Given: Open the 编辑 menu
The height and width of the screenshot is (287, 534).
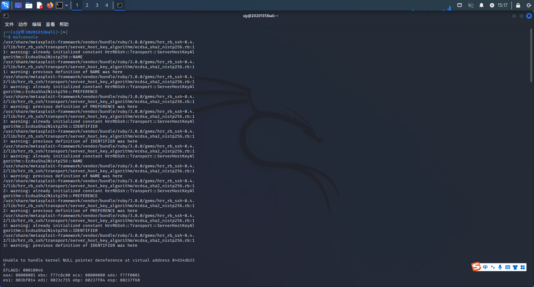Looking at the screenshot, I should point(37,24).
